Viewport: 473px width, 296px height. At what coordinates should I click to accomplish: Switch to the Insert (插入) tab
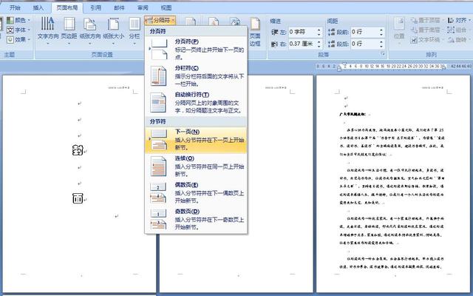point(38,8)
